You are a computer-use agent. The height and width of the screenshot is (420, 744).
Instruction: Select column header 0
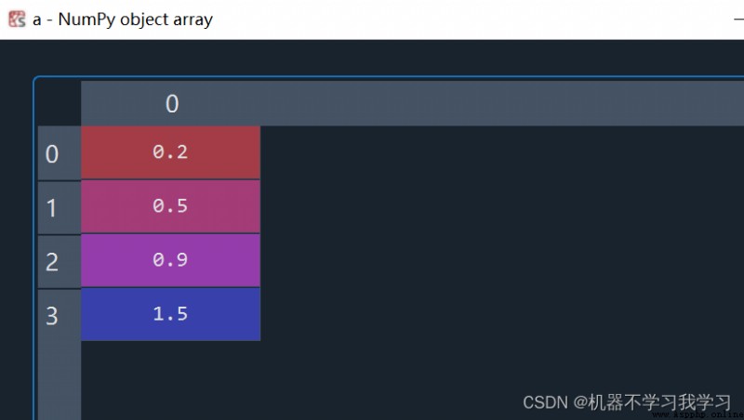[171, 103]
